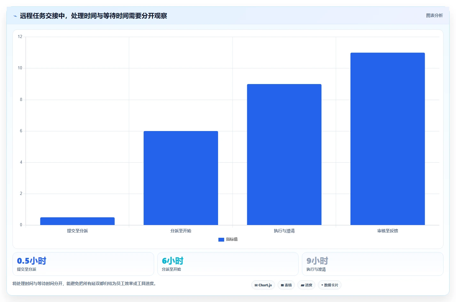Image resolution: width=456 pixels, height=302 pixels.
Task: Click the 进度 chip icon
Action: [302, 285]
